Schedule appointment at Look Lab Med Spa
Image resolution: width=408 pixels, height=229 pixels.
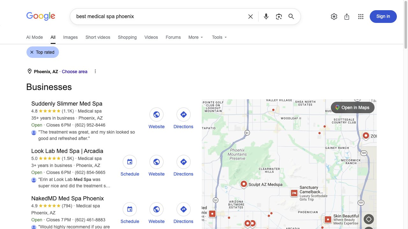click(x=130, y=166)
